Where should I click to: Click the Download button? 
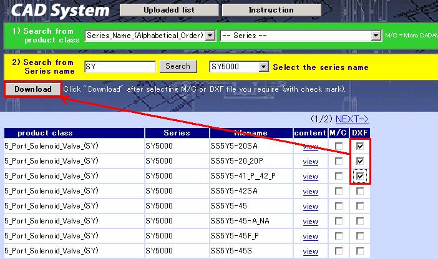coord(33,89)
